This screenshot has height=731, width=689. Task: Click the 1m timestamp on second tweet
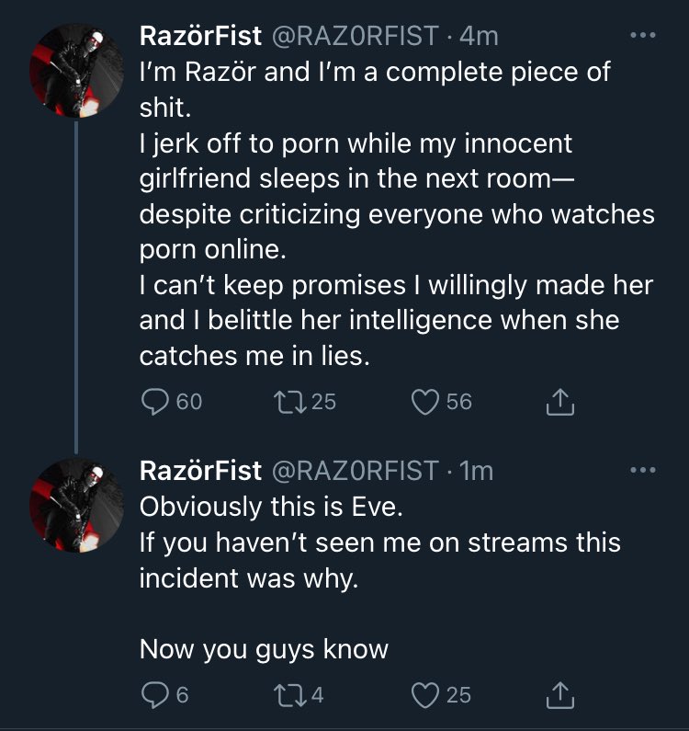(x=476, y=471)
